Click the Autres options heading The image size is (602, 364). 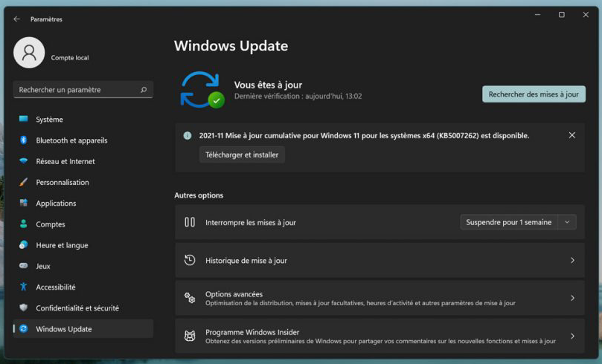[199, 195]
